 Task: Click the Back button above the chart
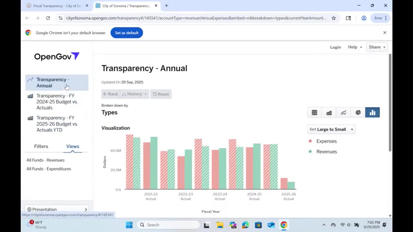[x=111, y=94]
